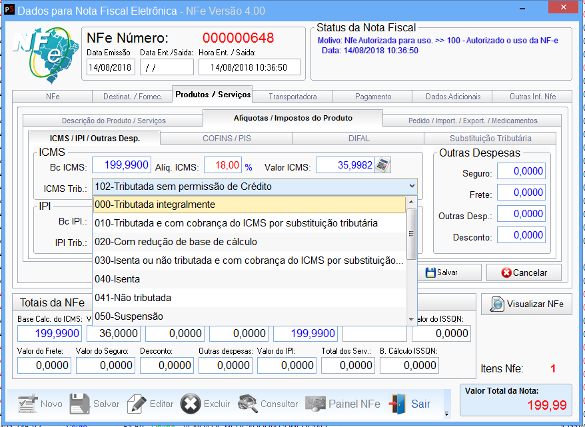This screenshot has width=585, height=427.
Task: Click the Visualizar NFe button
Action: (526, 304)
